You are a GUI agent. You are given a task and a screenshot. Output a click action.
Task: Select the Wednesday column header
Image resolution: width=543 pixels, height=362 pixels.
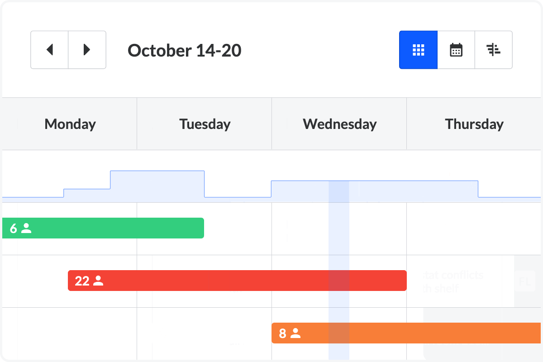[339, 124]
